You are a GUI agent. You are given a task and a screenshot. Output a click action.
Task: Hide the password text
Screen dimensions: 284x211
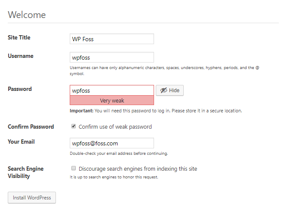[170, 90]
